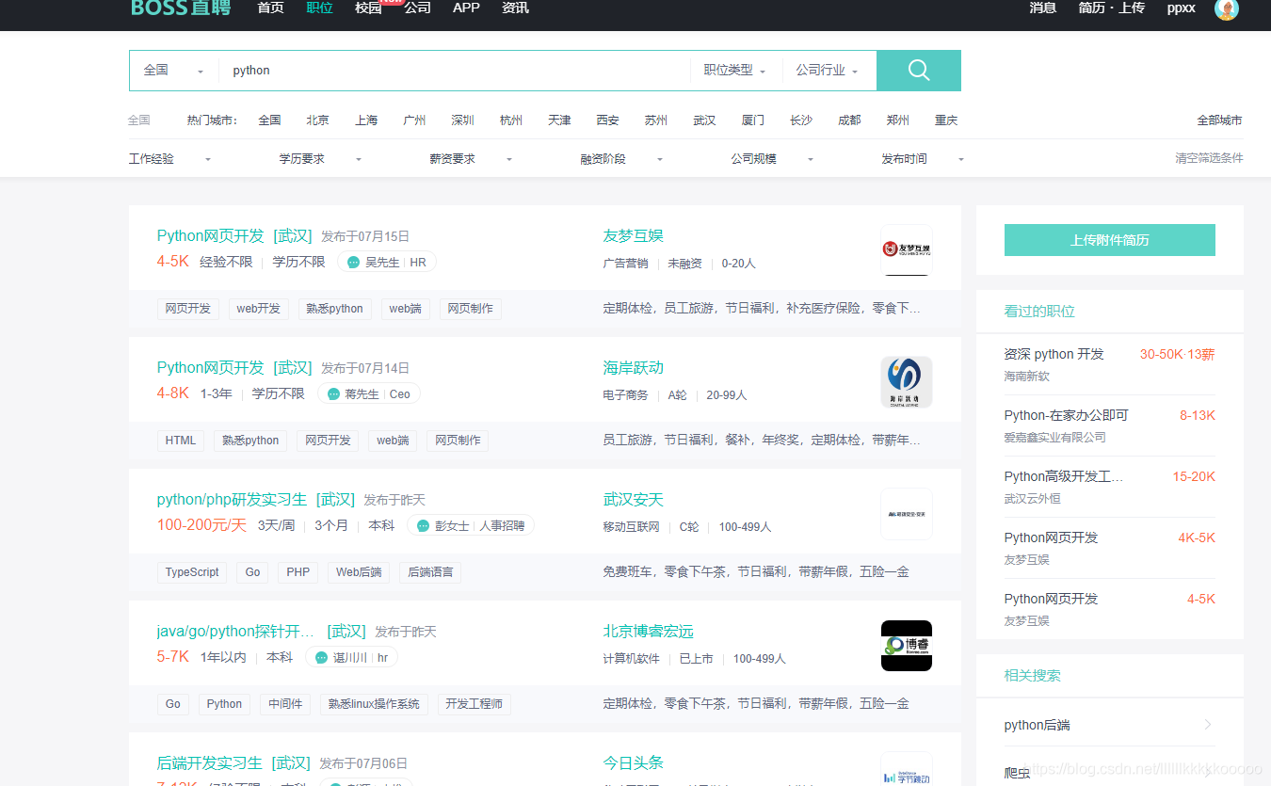Open company 海岸跃动 link
Viewport: 1271px width, 786px height.
[634, 367]
